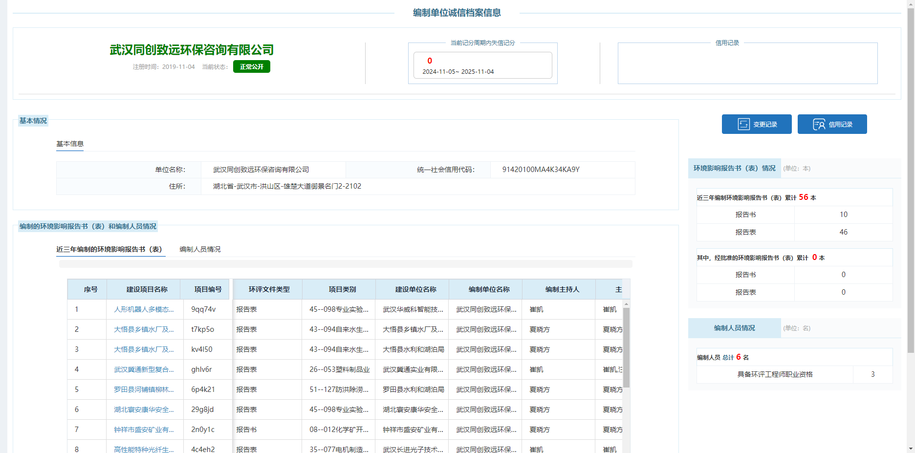915x453 pixels.
Task: Click the page scrollbar down arrow
Action: coord(911,448)
